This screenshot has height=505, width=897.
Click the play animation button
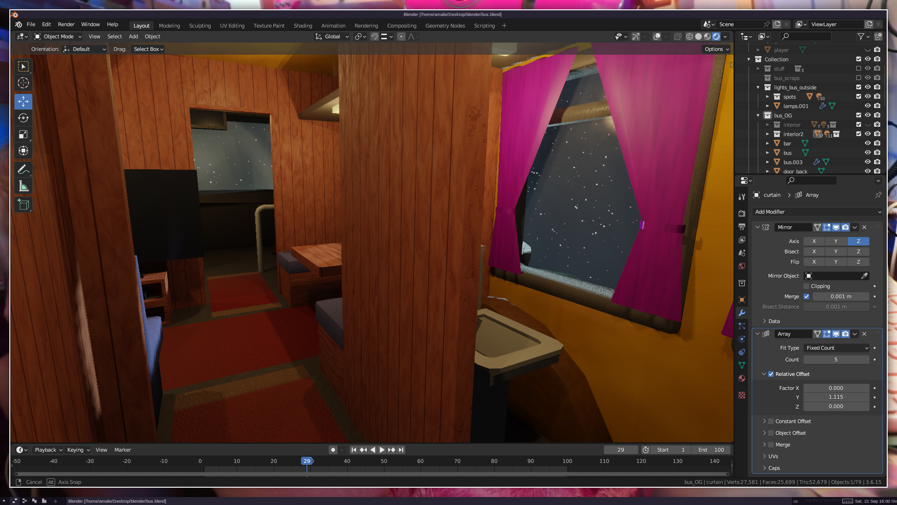tap(382, 450)
